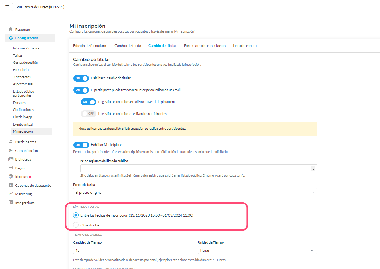Open Biblioteca using its image icon

pos(11,159)
